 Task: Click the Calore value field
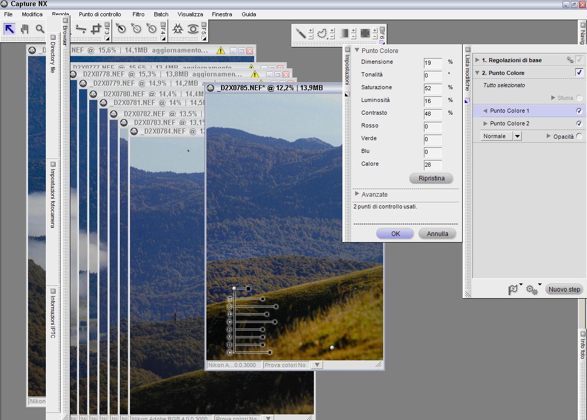(x=433, y=164)
